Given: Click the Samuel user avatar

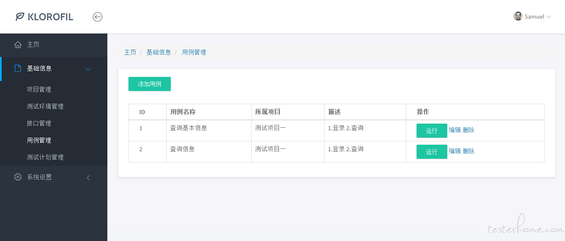Looking at the screenshot, I should tap(518, 16).
